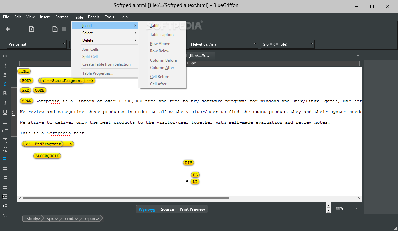Open the Edit menu

(x=17, y=17)
